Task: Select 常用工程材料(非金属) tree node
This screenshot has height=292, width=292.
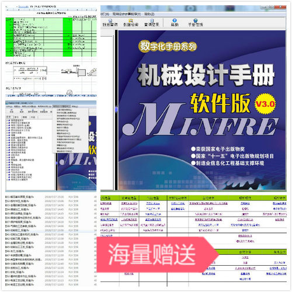Action: (21, 128)
